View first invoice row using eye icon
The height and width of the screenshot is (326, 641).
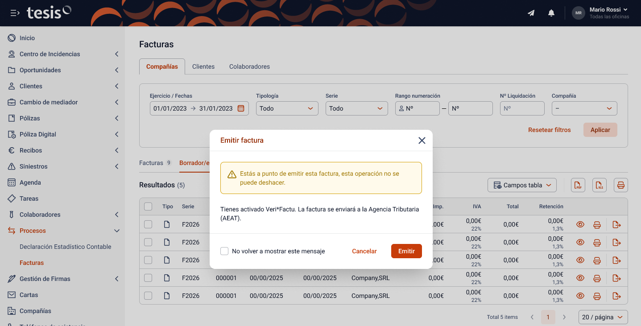[580, 224]
